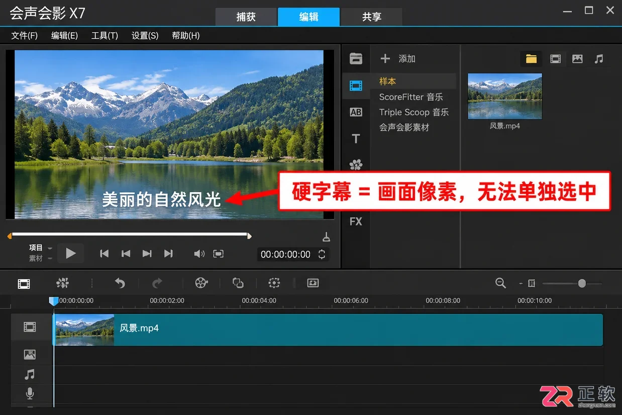Toggle showing videos in the library

point(555,59)
